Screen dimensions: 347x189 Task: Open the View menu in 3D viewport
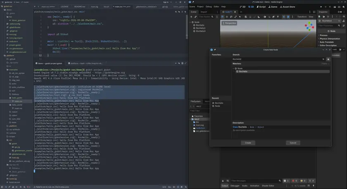click(311, 17)
